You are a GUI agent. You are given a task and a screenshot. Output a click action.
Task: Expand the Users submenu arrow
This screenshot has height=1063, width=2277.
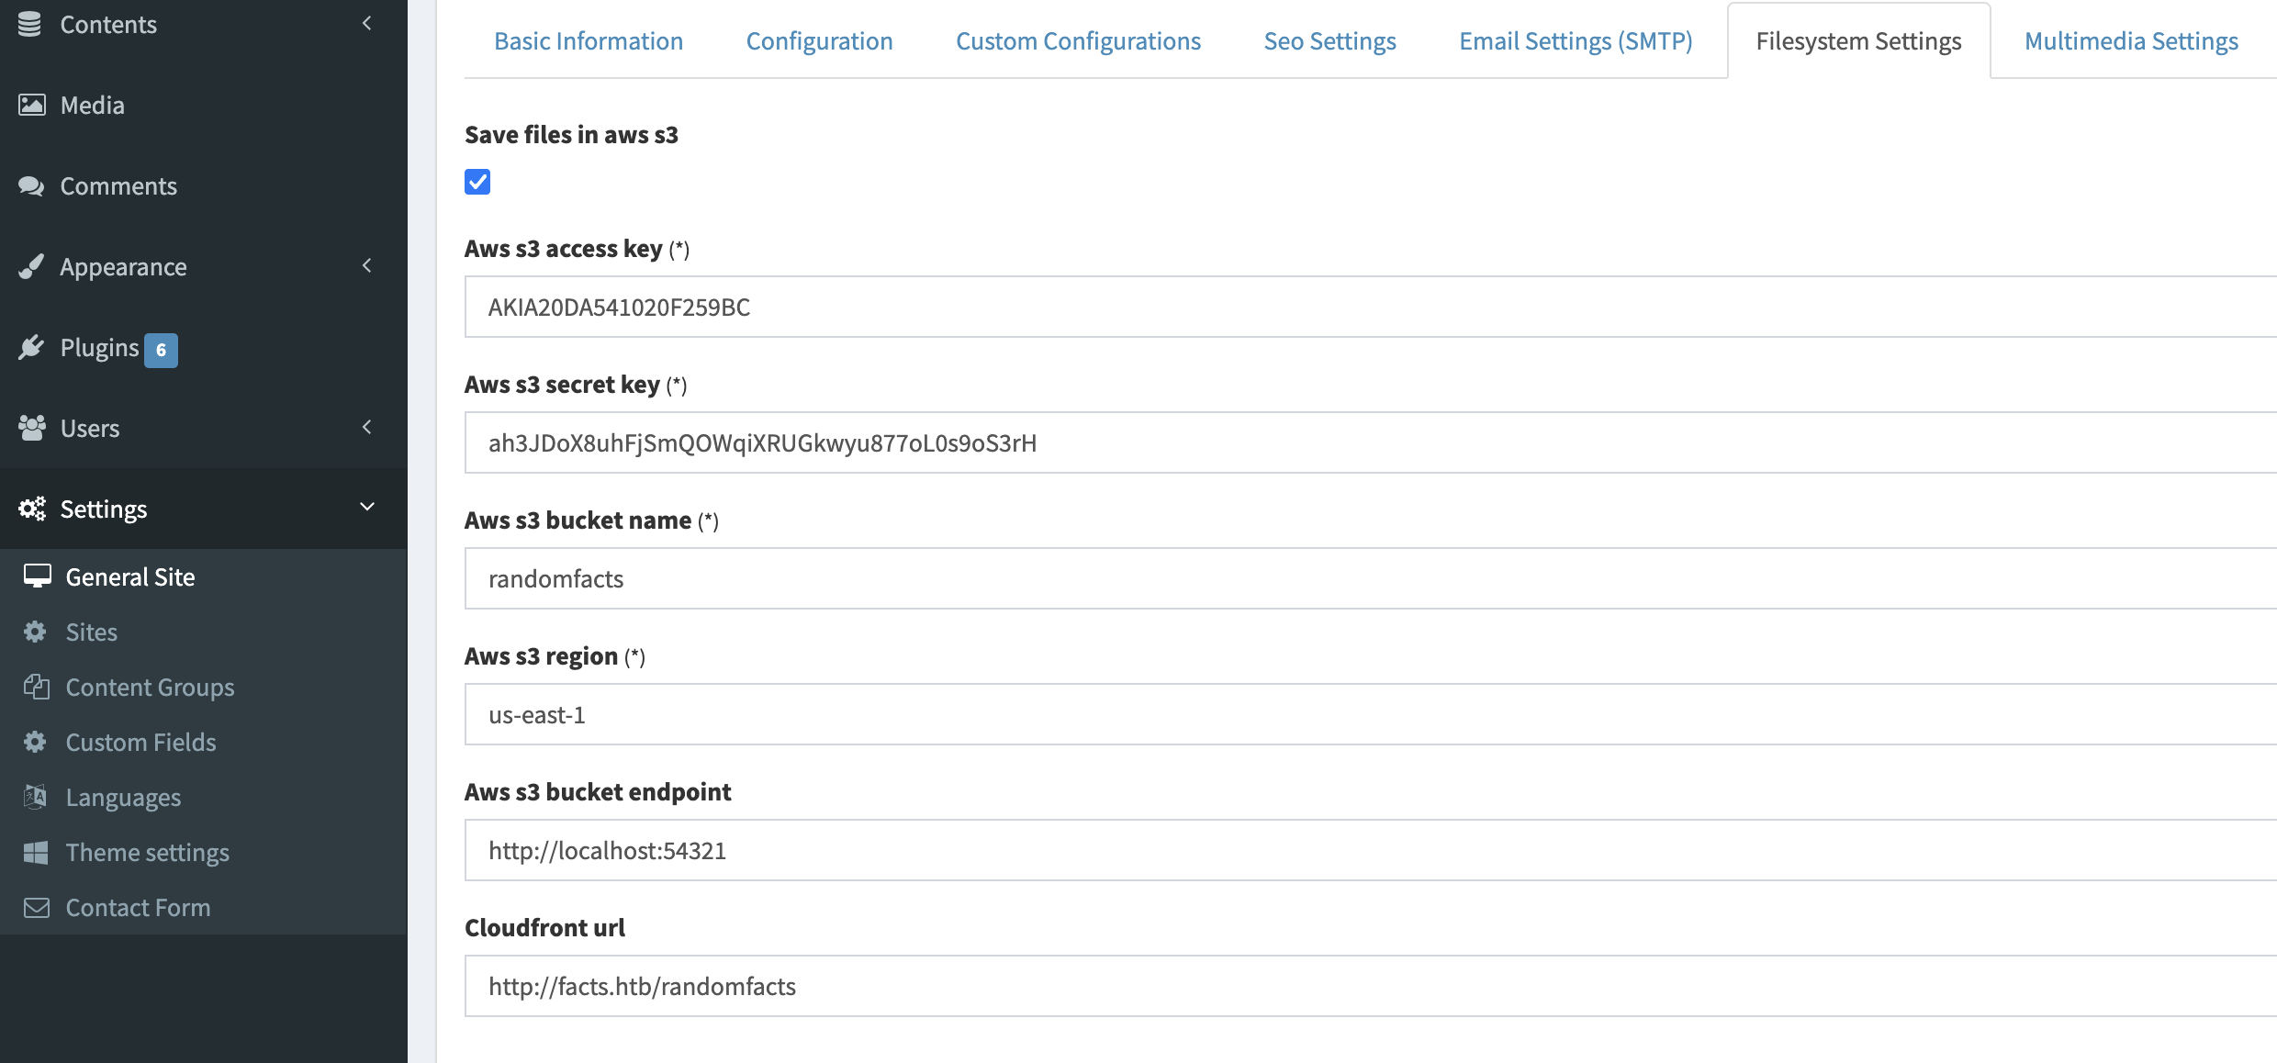pyautogui.click(x=367, y=428)
